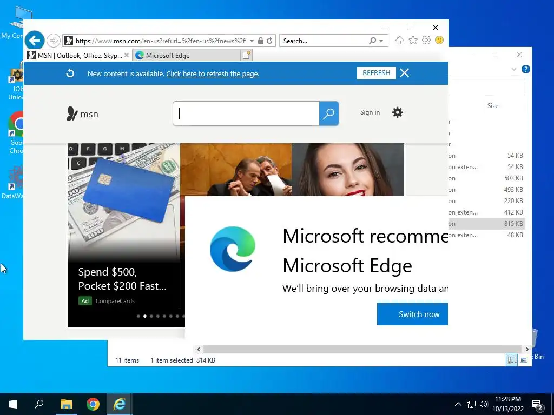
Task: Select the 503 KB file row in Explorer
Action: (x=486, y=178)
